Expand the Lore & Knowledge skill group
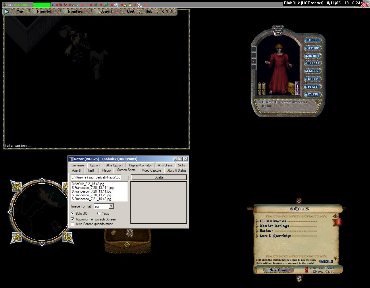This screenshot has height=288, width=370. 257,236
